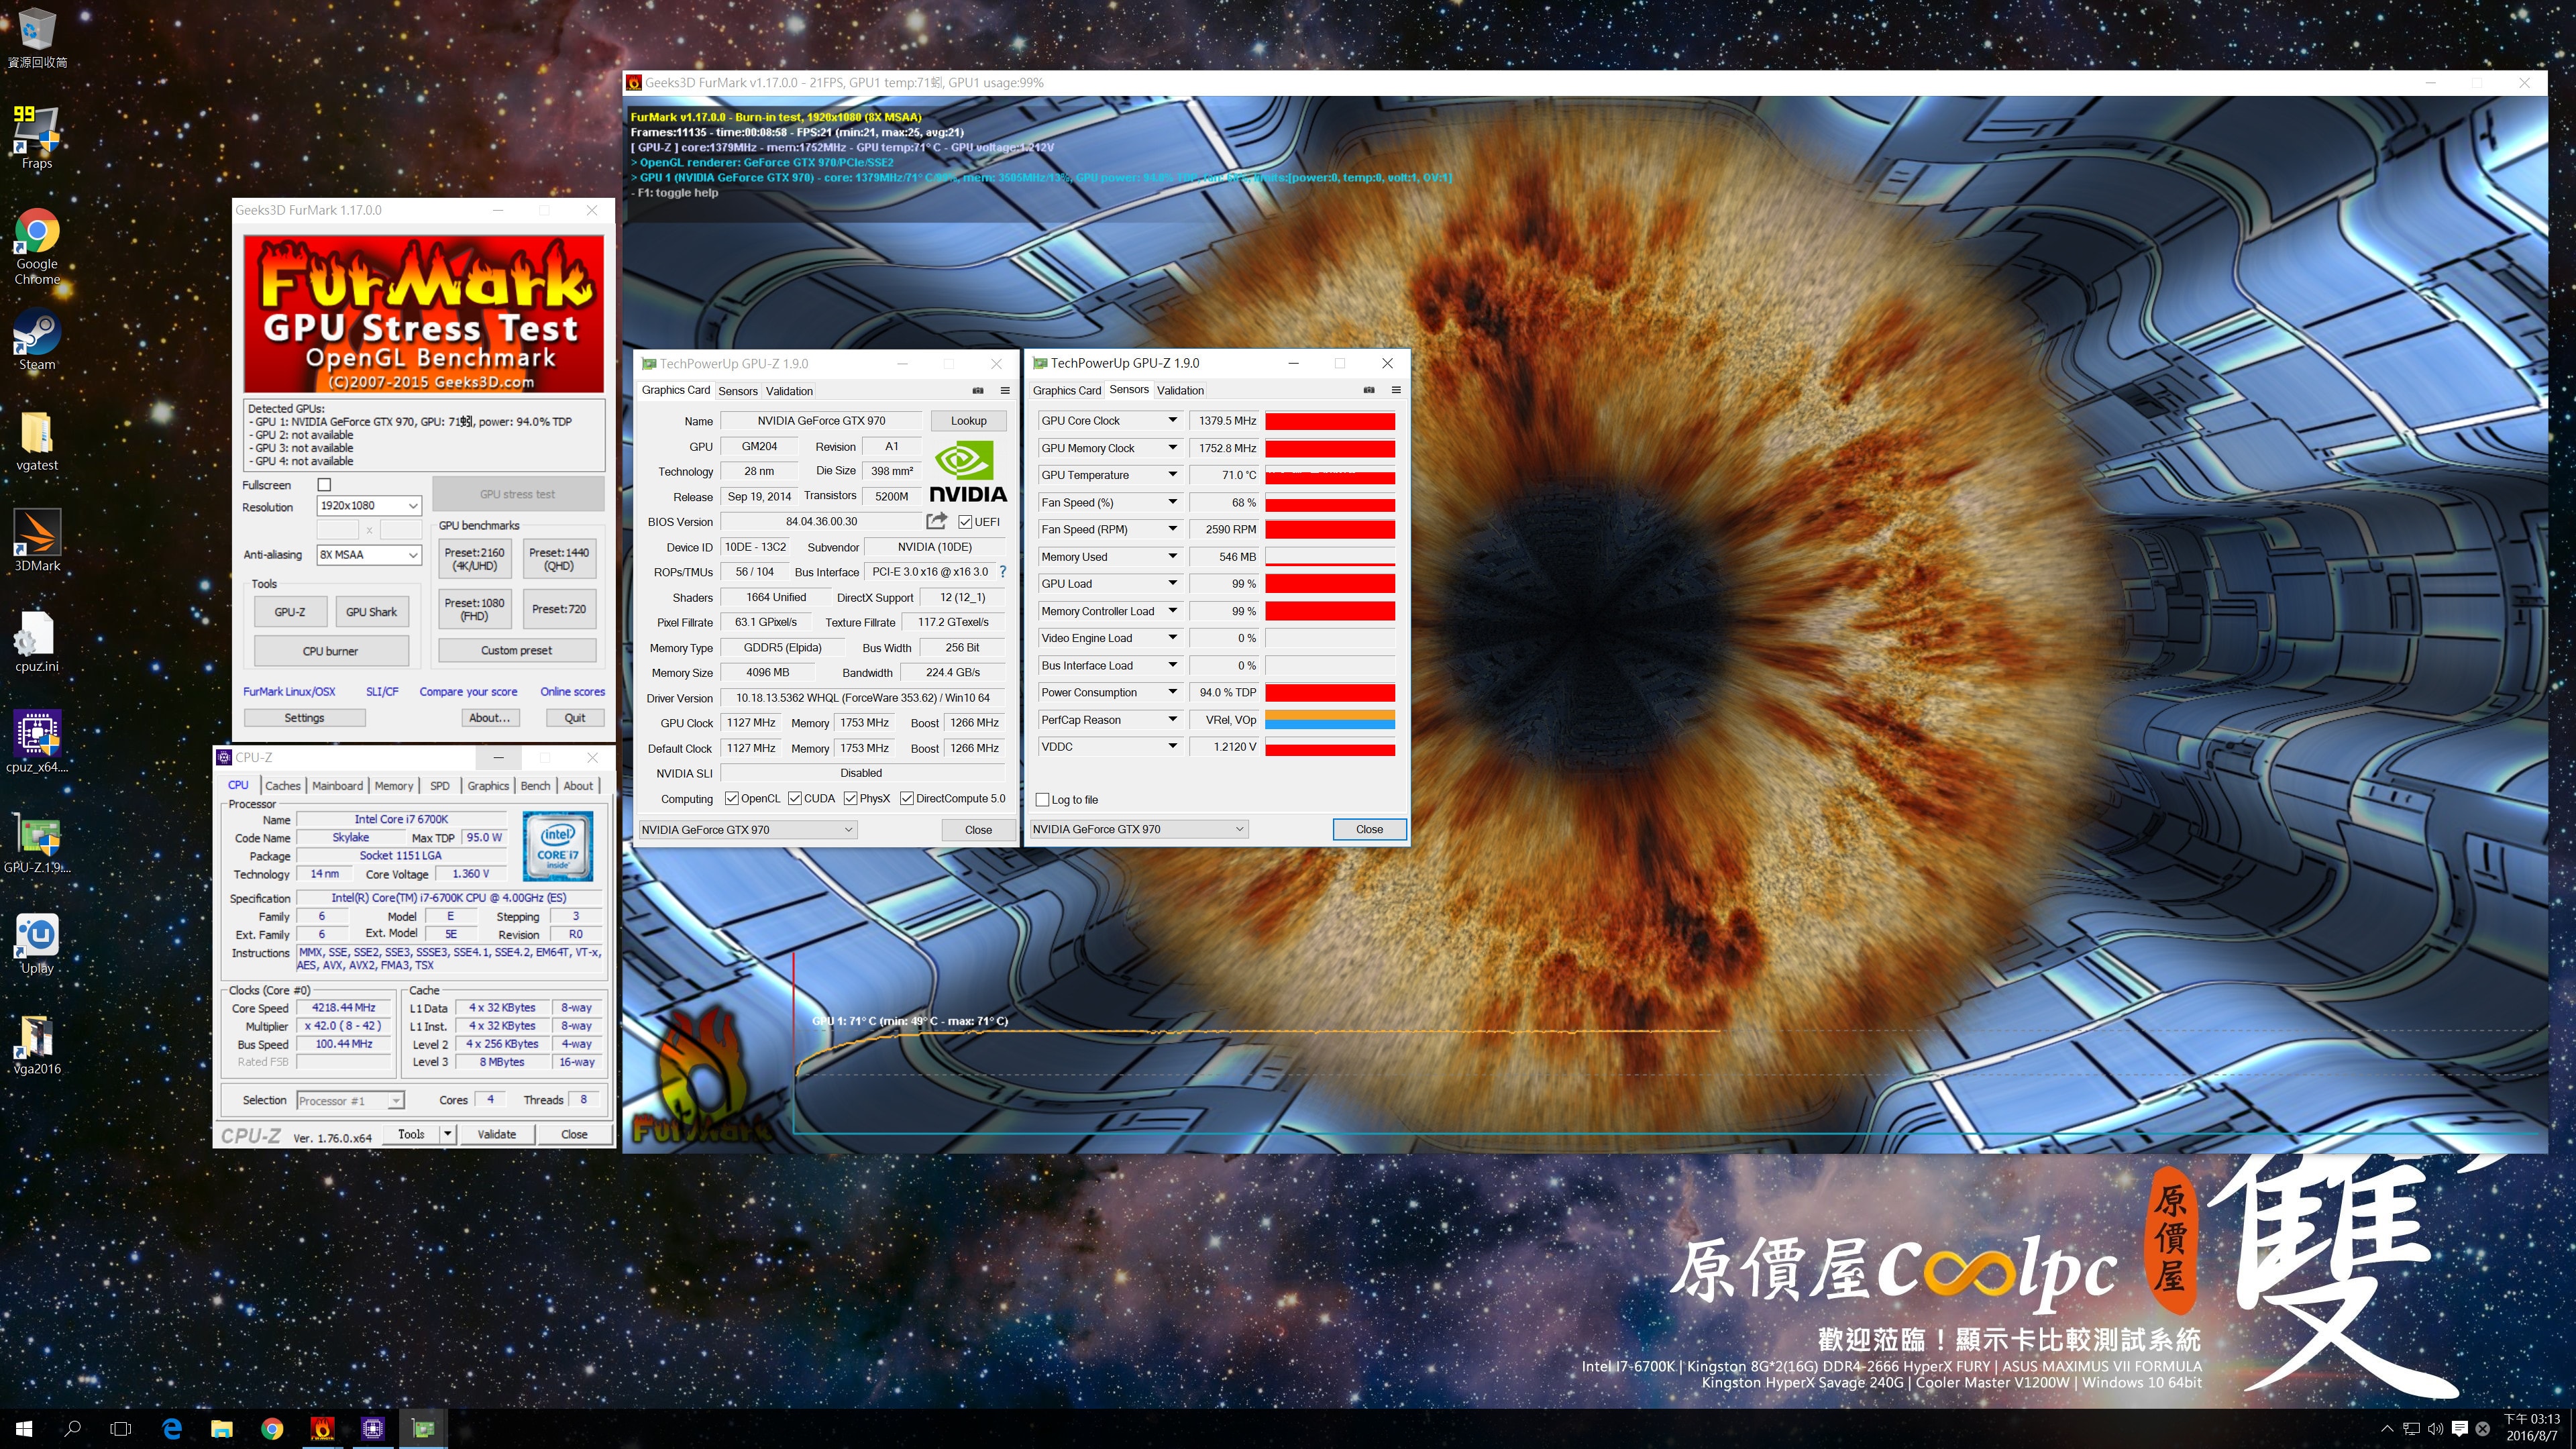
Task: Open the Uplay desktop shortcut
Action: point(37,943)
